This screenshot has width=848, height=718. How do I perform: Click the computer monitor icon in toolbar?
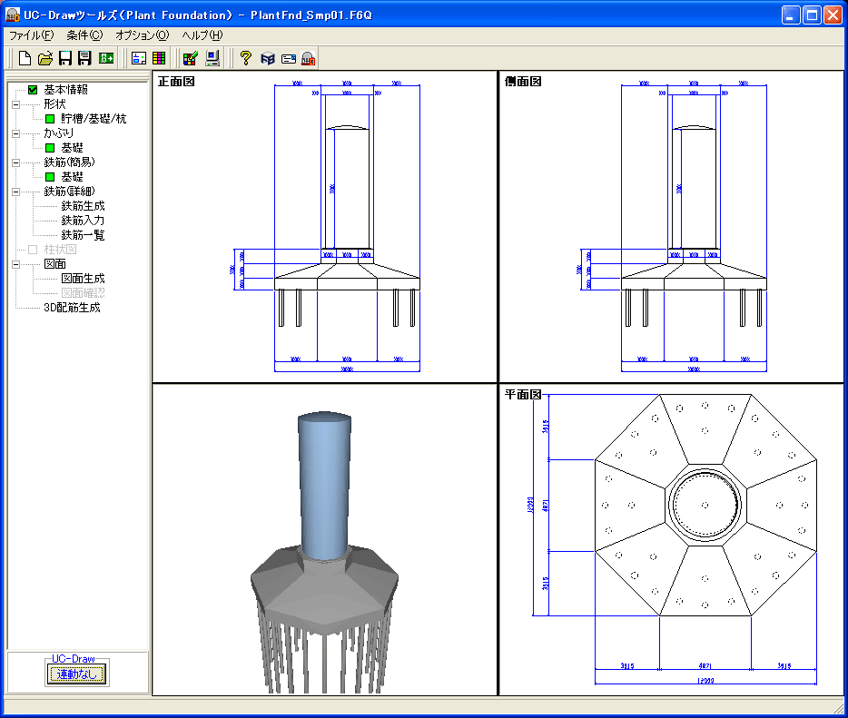point(212,58)
